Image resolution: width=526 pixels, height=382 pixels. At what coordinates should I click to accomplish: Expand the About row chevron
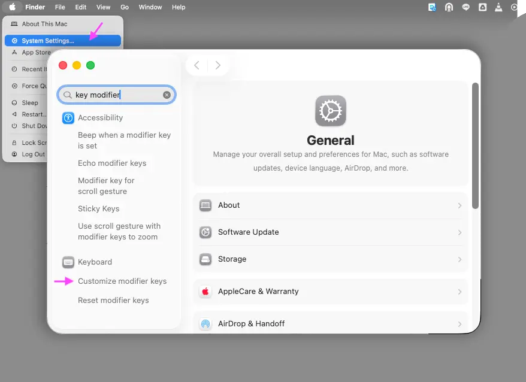tap(460, 205)
